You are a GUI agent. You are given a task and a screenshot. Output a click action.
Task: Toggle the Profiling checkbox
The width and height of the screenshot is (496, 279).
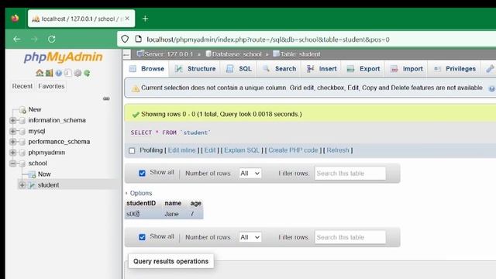pyautogui.click(x=133, y=150)
